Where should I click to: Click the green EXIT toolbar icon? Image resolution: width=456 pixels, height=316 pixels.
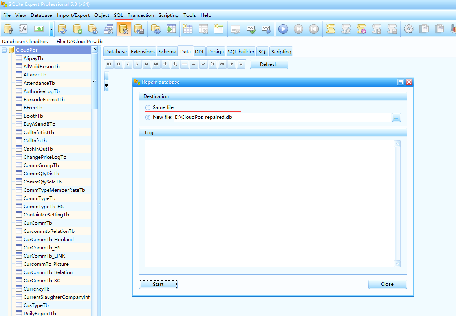(x=38, y=29)
